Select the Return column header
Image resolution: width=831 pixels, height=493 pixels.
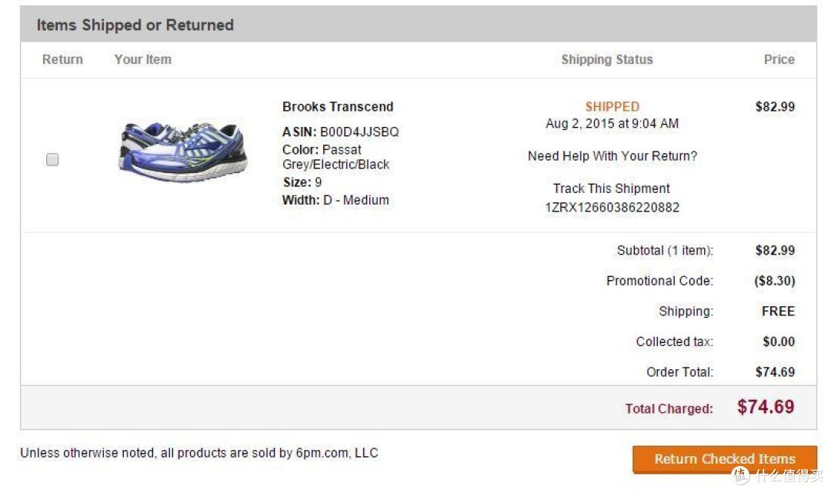62,59
